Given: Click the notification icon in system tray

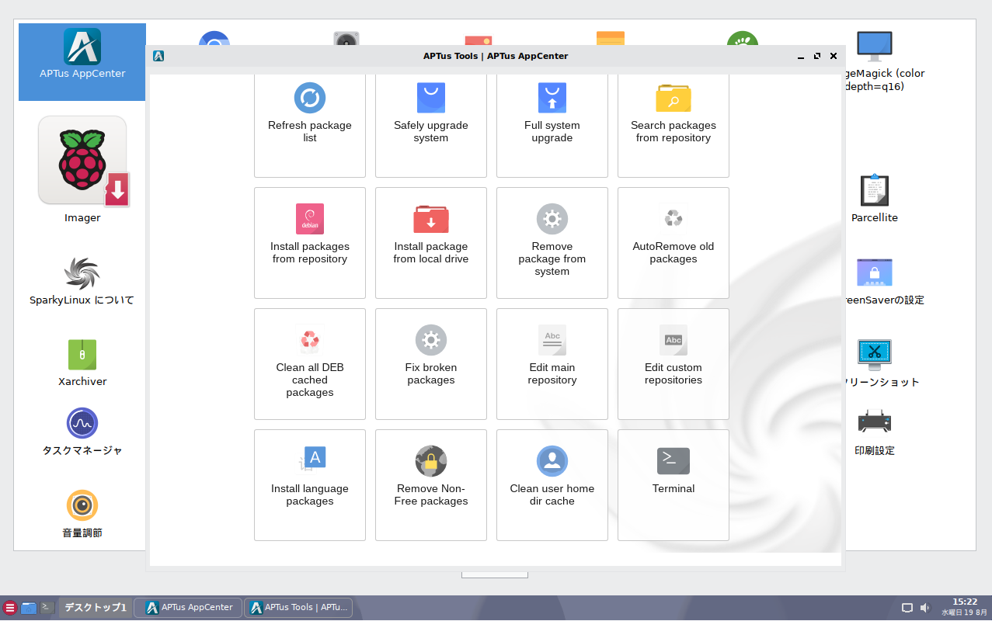Looking at the screenshot, I should click(x=907, y=608).
